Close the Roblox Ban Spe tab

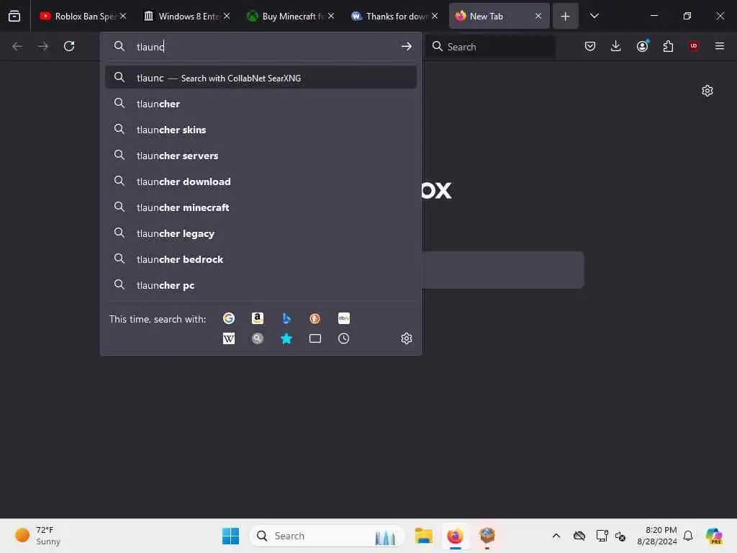click(123, 16)
